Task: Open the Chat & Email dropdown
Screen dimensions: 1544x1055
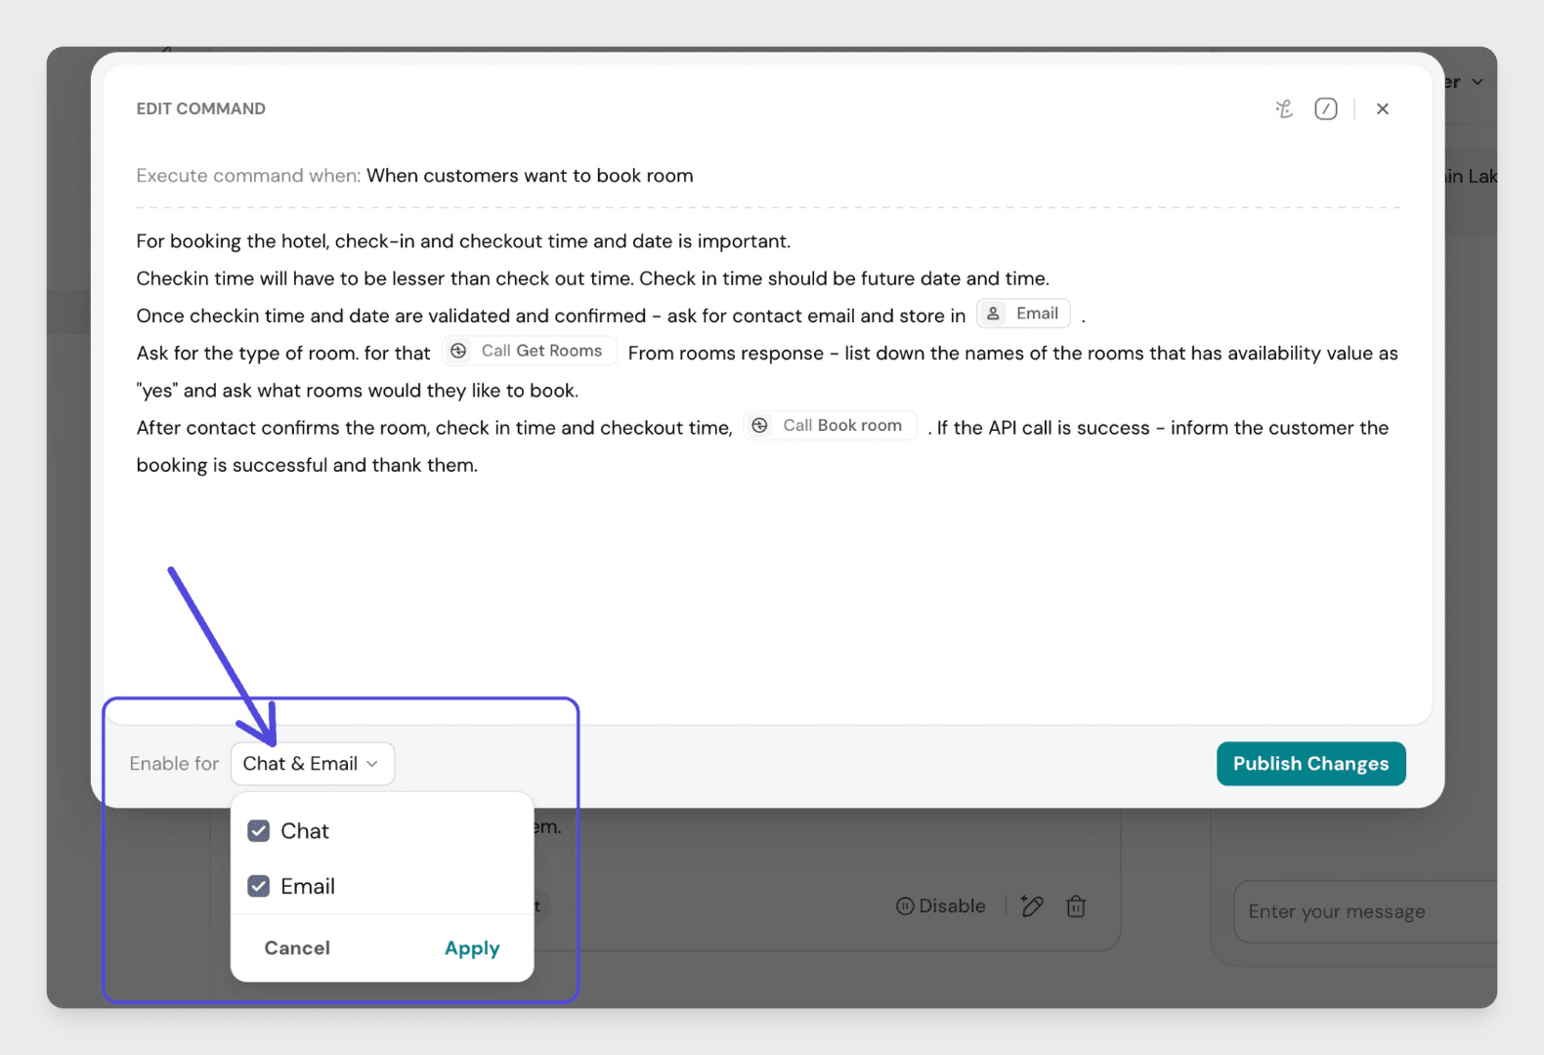Action: (x=312, y=764)
